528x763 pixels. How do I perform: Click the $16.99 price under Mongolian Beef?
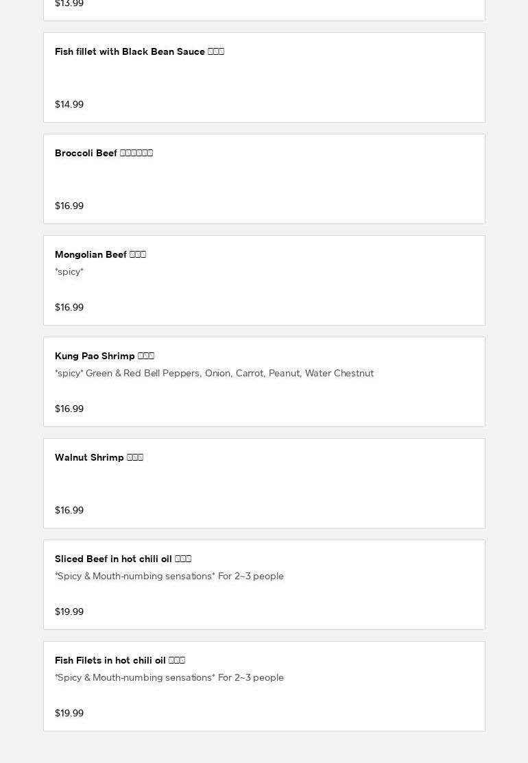tap(69, 307)
